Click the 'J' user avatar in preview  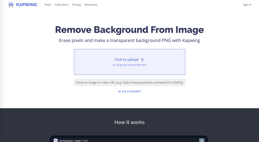(202, 140)
